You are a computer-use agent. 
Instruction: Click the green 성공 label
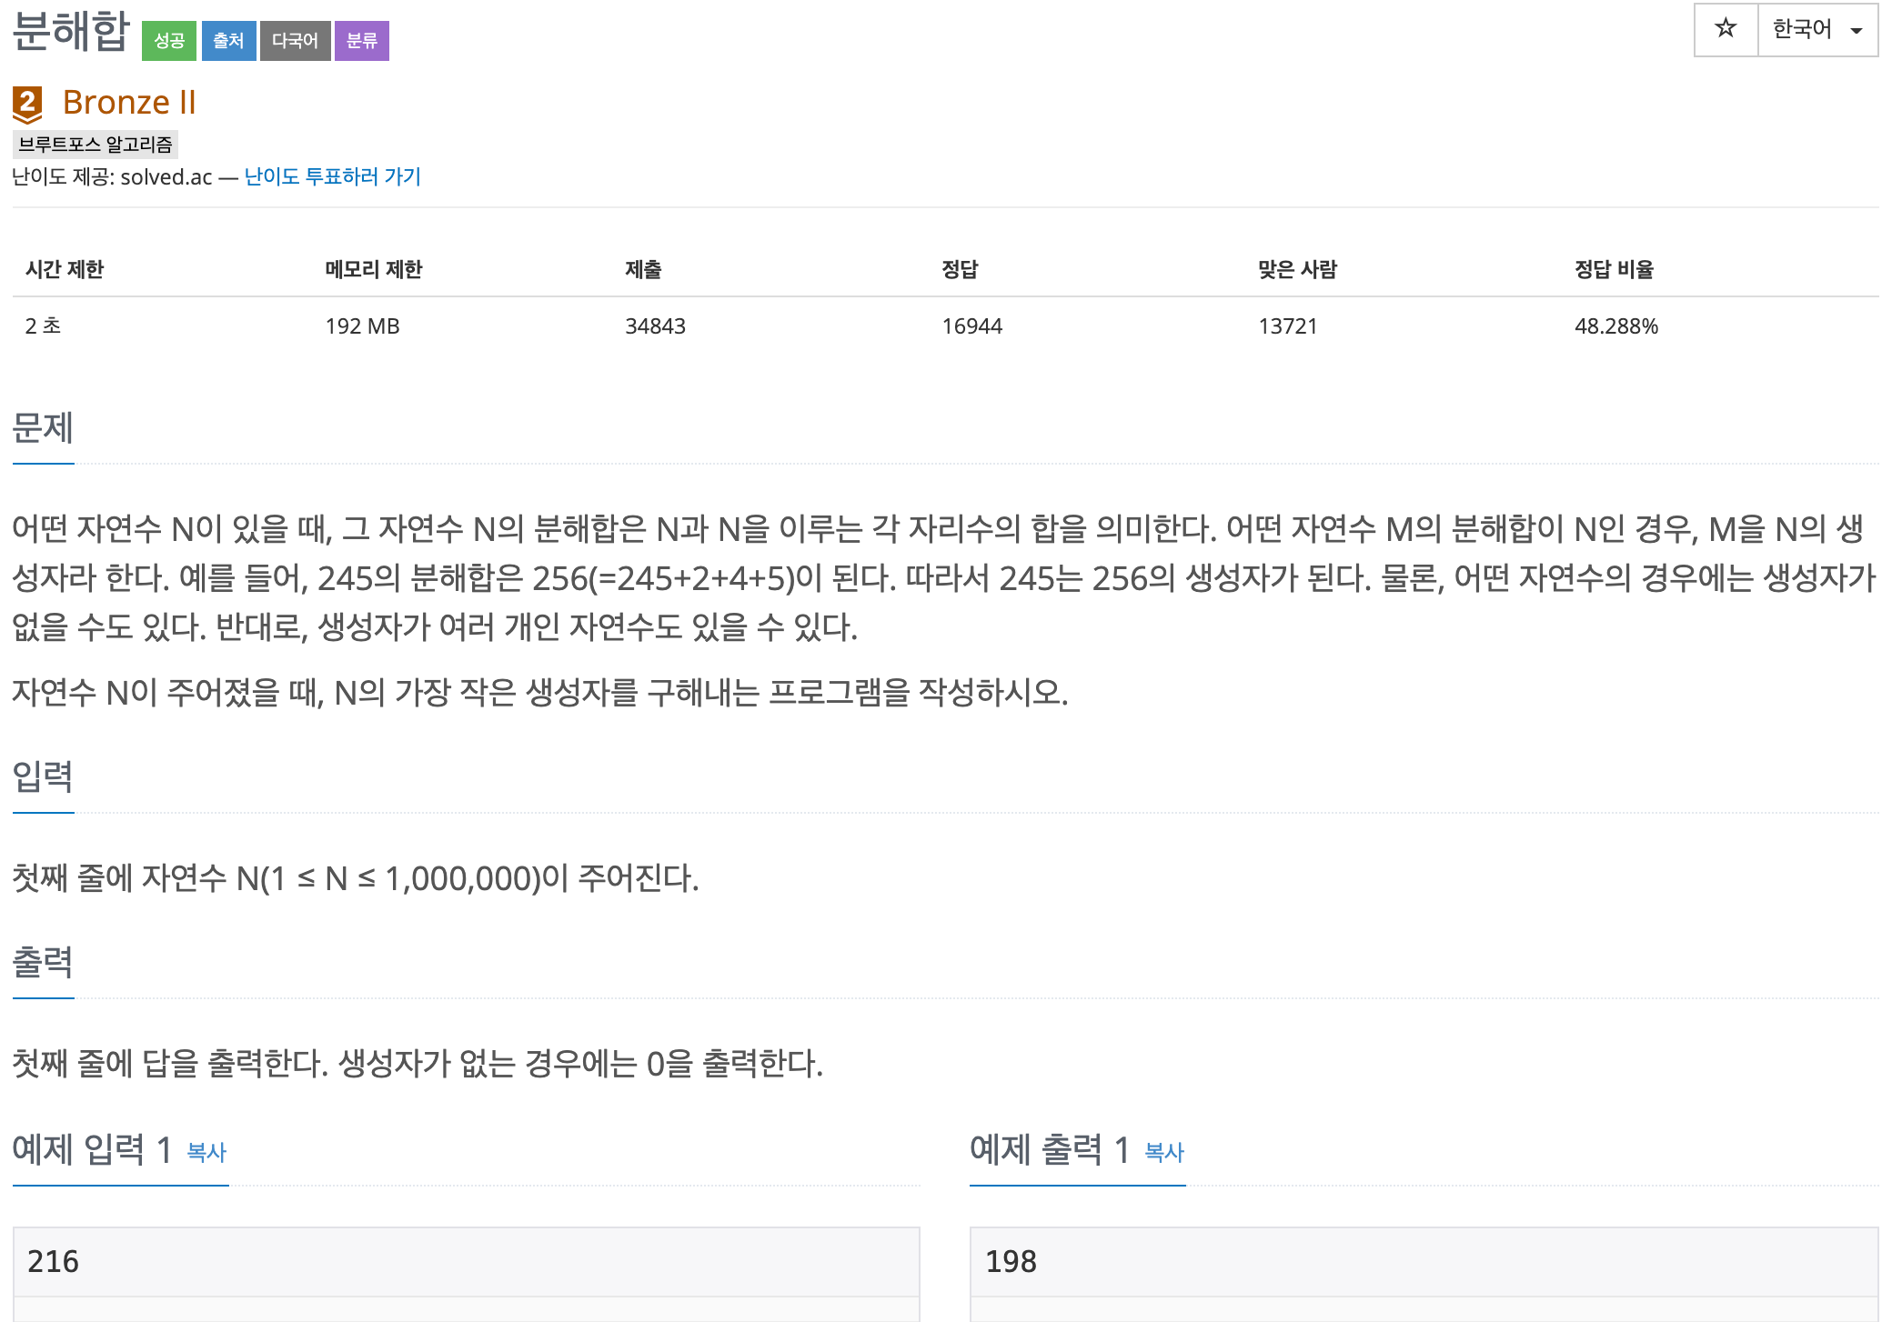[x=168, y=41]
